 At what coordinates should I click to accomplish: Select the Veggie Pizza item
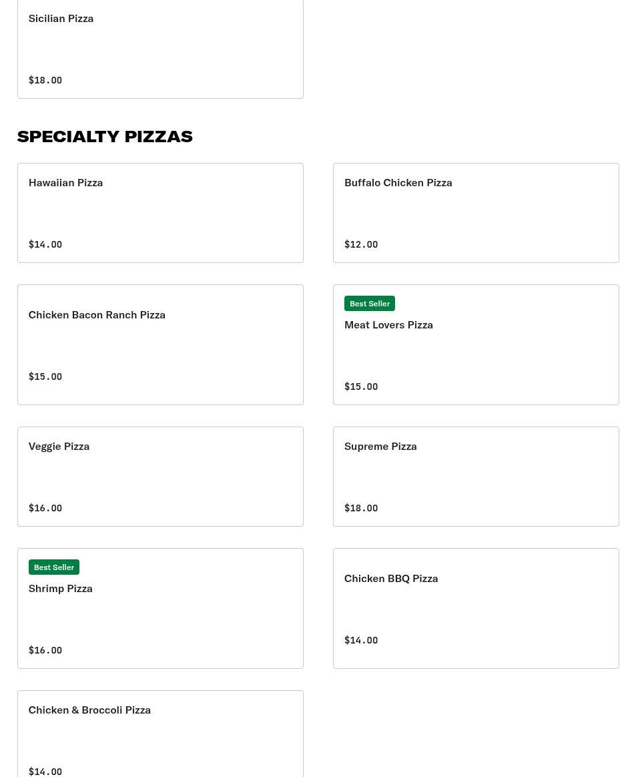pos(160,476)
